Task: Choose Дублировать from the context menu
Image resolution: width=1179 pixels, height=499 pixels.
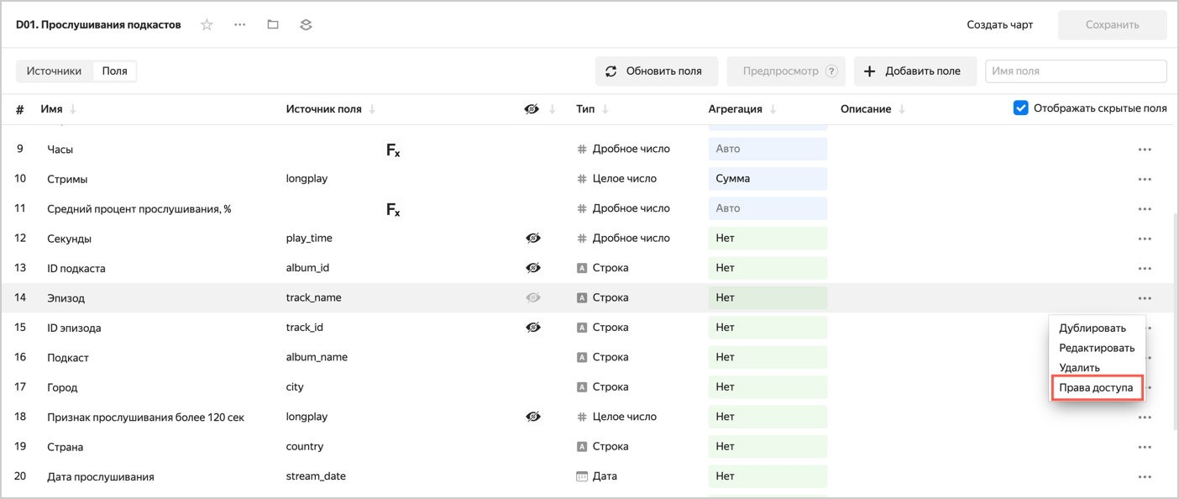Action: 1092,328
